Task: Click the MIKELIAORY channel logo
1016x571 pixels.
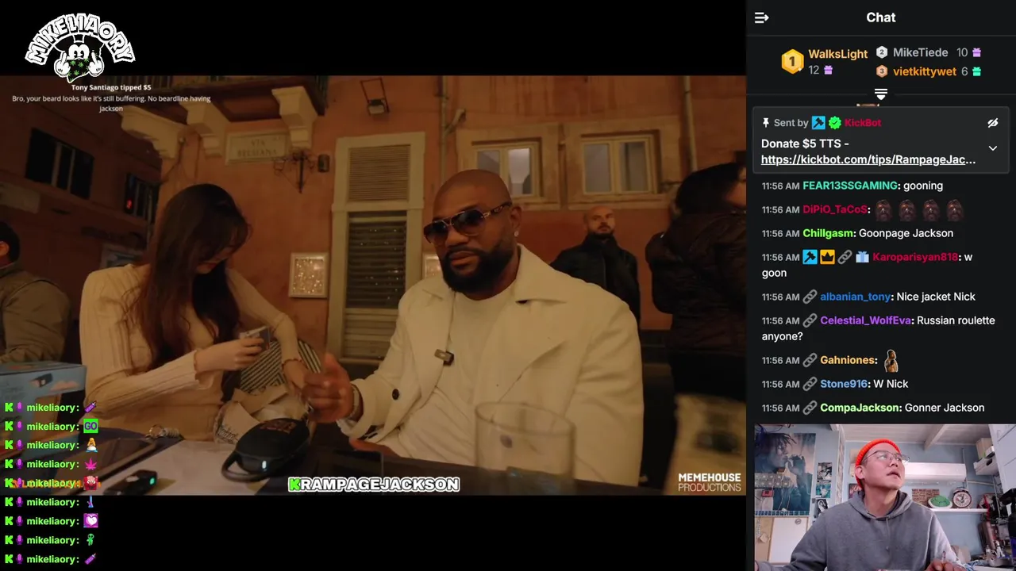Action: tap(79, 48)
